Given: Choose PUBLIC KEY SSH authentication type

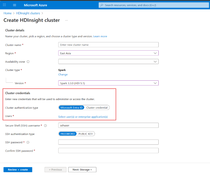Looking at the screenshot, I should (x=85, y=134).
